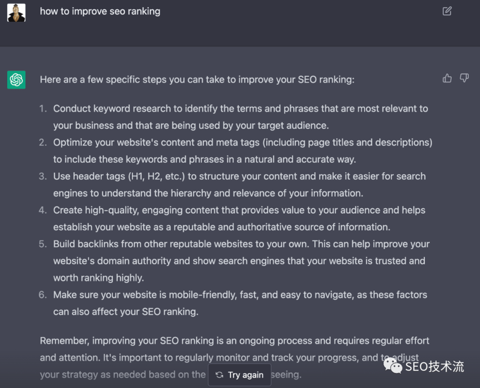Click the step about mobile-friendly website

pos(240,303)
